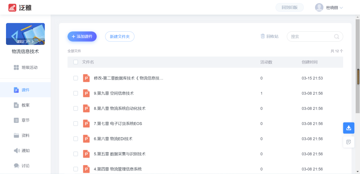Click the 通知 speaker icon
Viewport: 360px width, 174px height.
point(17,151)
